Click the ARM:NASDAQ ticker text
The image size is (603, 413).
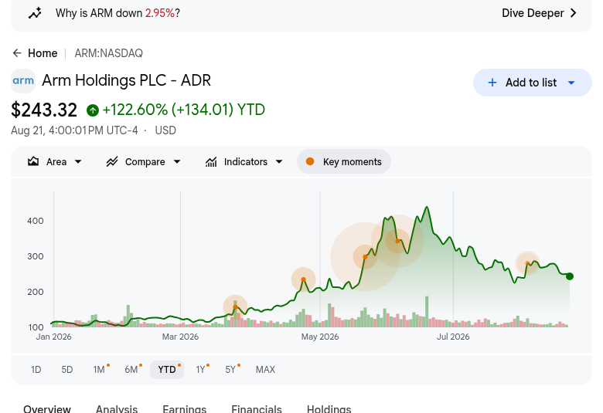coord(108,53)
